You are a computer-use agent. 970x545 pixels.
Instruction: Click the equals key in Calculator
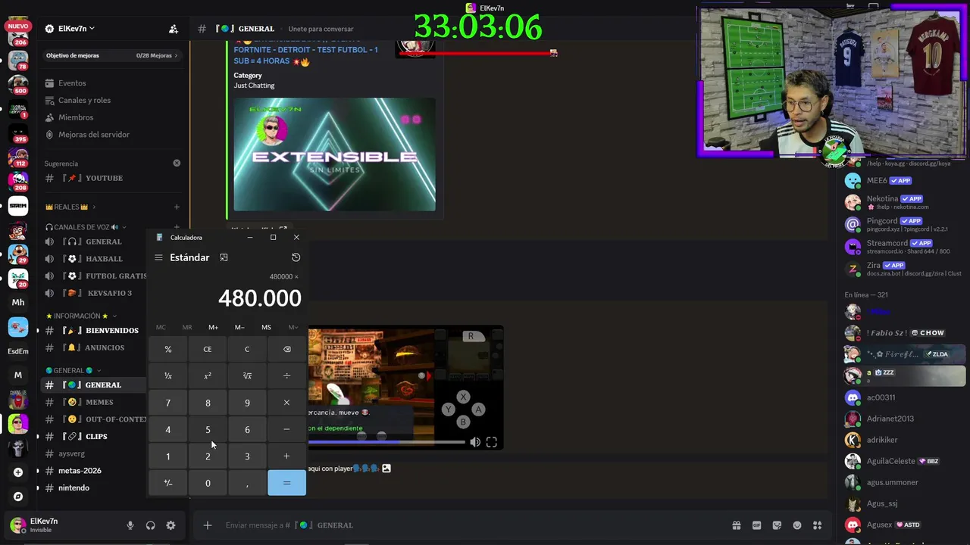[x=286, y=483]
